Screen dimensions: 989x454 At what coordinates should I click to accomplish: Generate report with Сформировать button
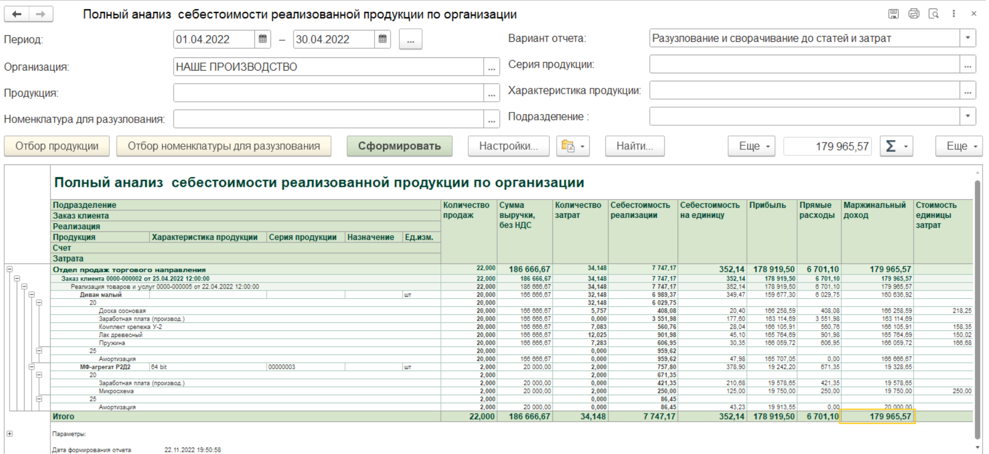(x=400, y=146)
